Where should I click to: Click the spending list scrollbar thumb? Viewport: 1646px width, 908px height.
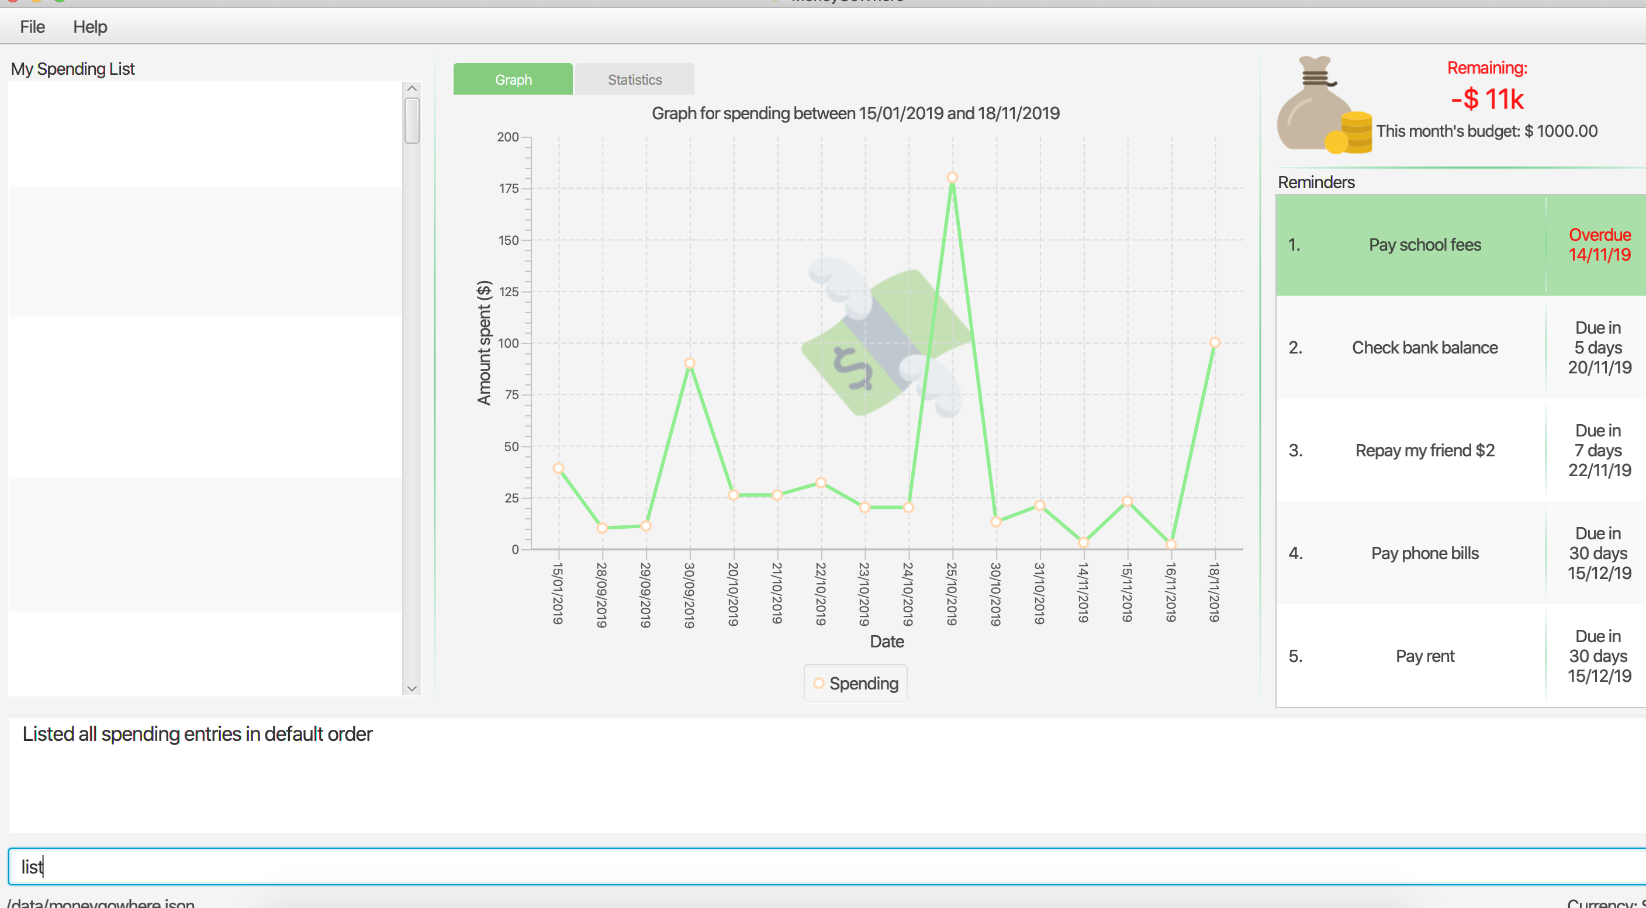point(412,120)
